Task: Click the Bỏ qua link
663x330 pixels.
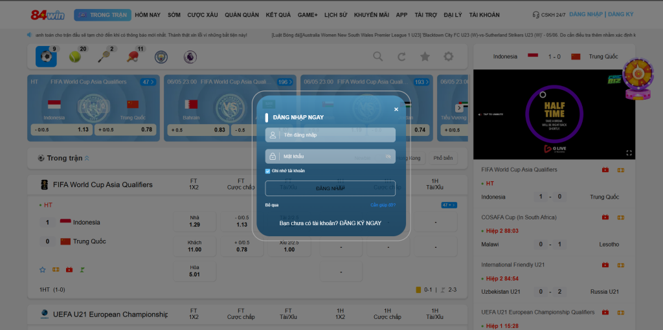Action: coord(272,205)
